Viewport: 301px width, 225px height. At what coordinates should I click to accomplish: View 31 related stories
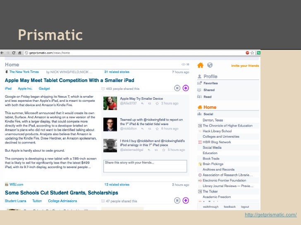(117, 72)
